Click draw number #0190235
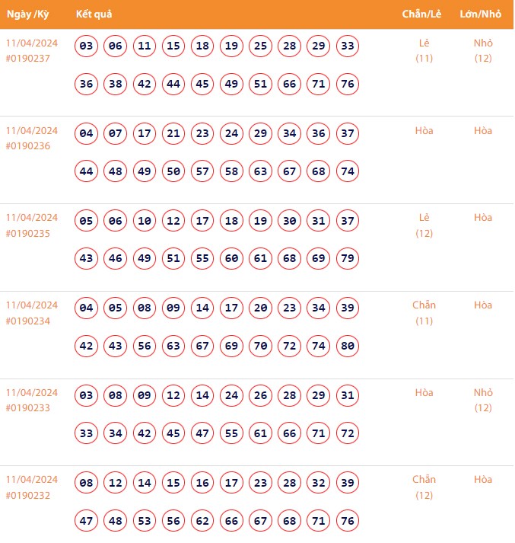Screen dimensions: 515x543 [27, 234]
